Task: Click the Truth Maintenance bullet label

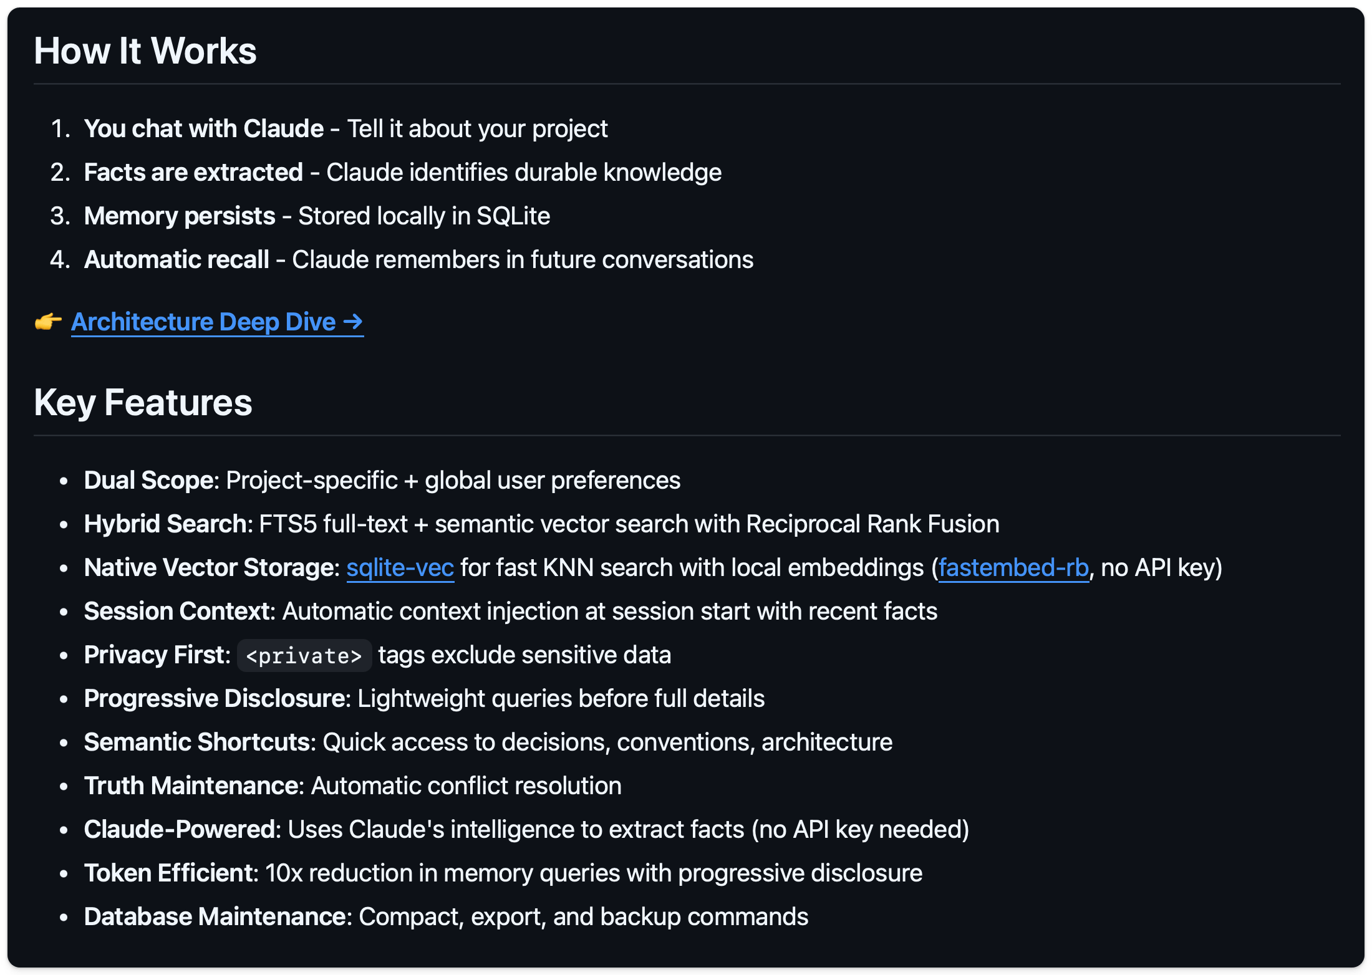Action: coord(192,786)
